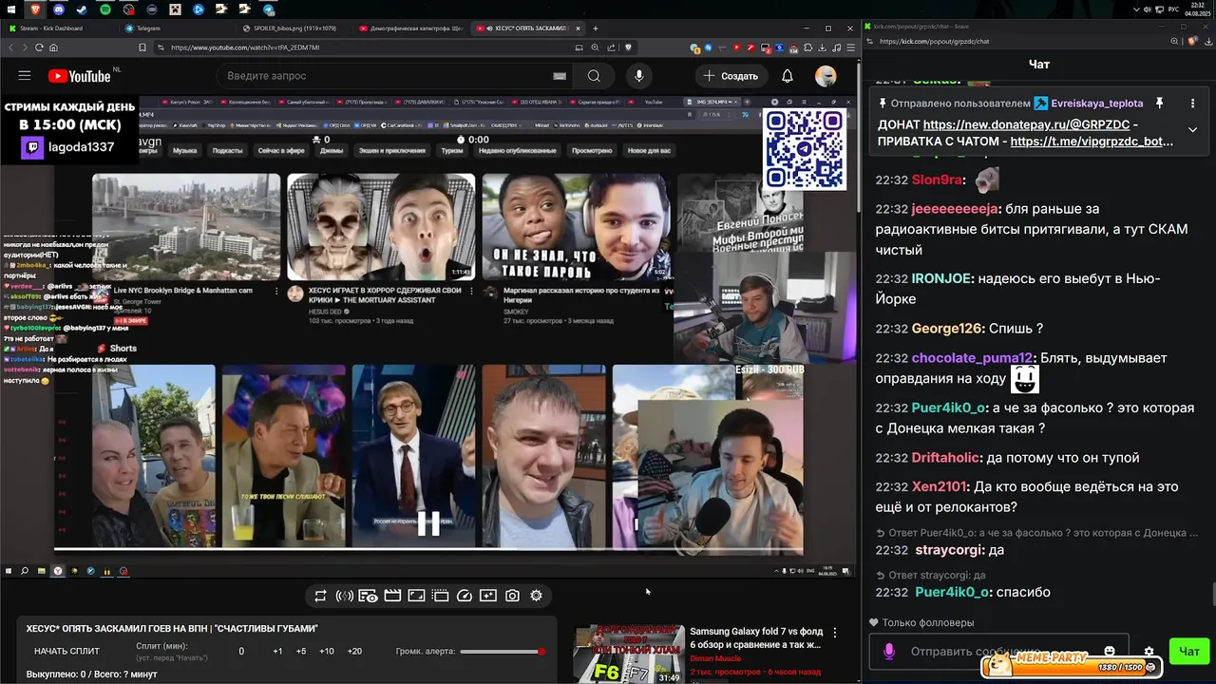
Task: Click the YouTube address bar URL
Action: pyautogui.click(x=245, y=47)
